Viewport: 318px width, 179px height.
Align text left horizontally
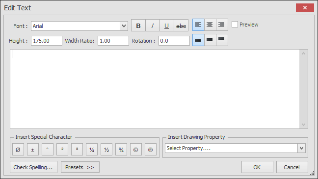pyautogui.click(x=198, y=25)
